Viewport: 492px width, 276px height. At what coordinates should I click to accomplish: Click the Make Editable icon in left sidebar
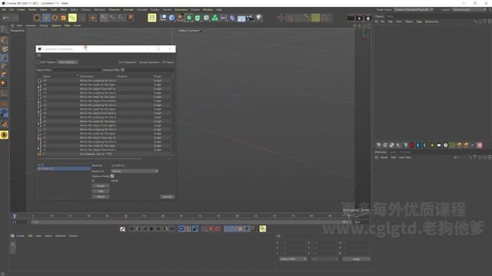(4, 29)
